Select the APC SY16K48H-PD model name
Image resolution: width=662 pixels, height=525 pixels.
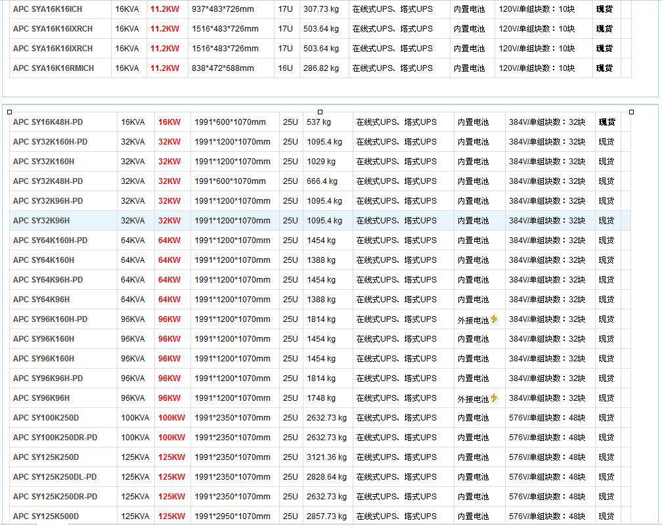48,122
